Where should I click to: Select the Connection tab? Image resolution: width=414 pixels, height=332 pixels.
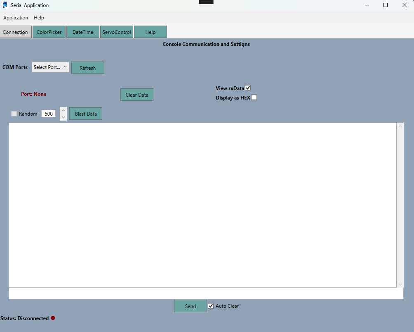[16, 32]
